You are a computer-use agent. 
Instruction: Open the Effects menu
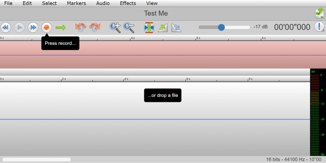tap(128, 3)
